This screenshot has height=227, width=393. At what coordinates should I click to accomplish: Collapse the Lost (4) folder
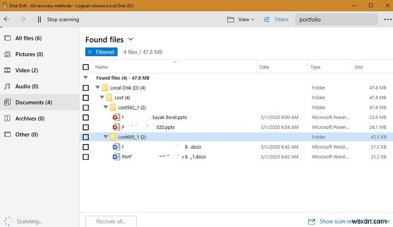click(x=102, y=98)
